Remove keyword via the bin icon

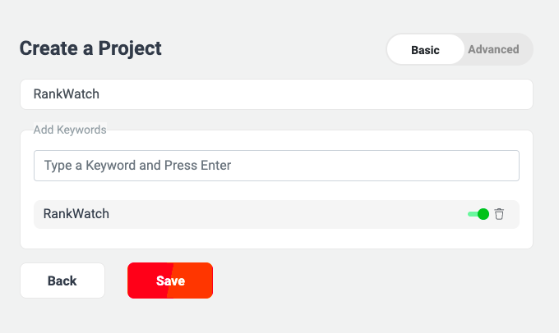click(499, 214)
